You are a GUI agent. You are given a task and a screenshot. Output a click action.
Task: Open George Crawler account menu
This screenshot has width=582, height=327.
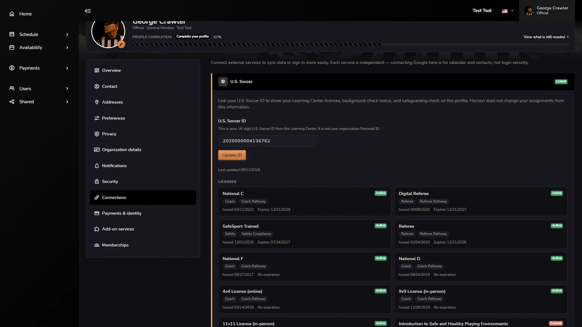point(547,11)
